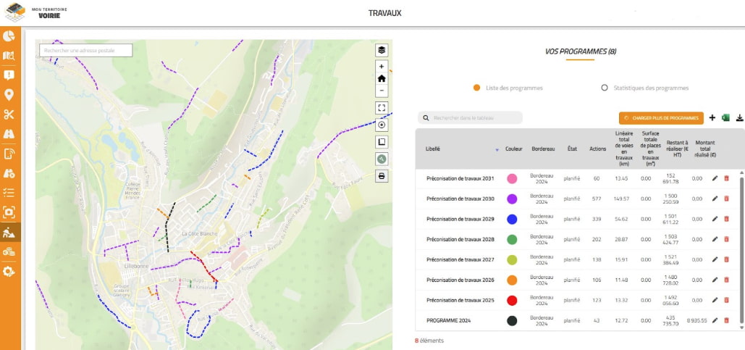Open the settings gear in the sidebar
This screenshot has height=350, width=745.
[9, 271]
